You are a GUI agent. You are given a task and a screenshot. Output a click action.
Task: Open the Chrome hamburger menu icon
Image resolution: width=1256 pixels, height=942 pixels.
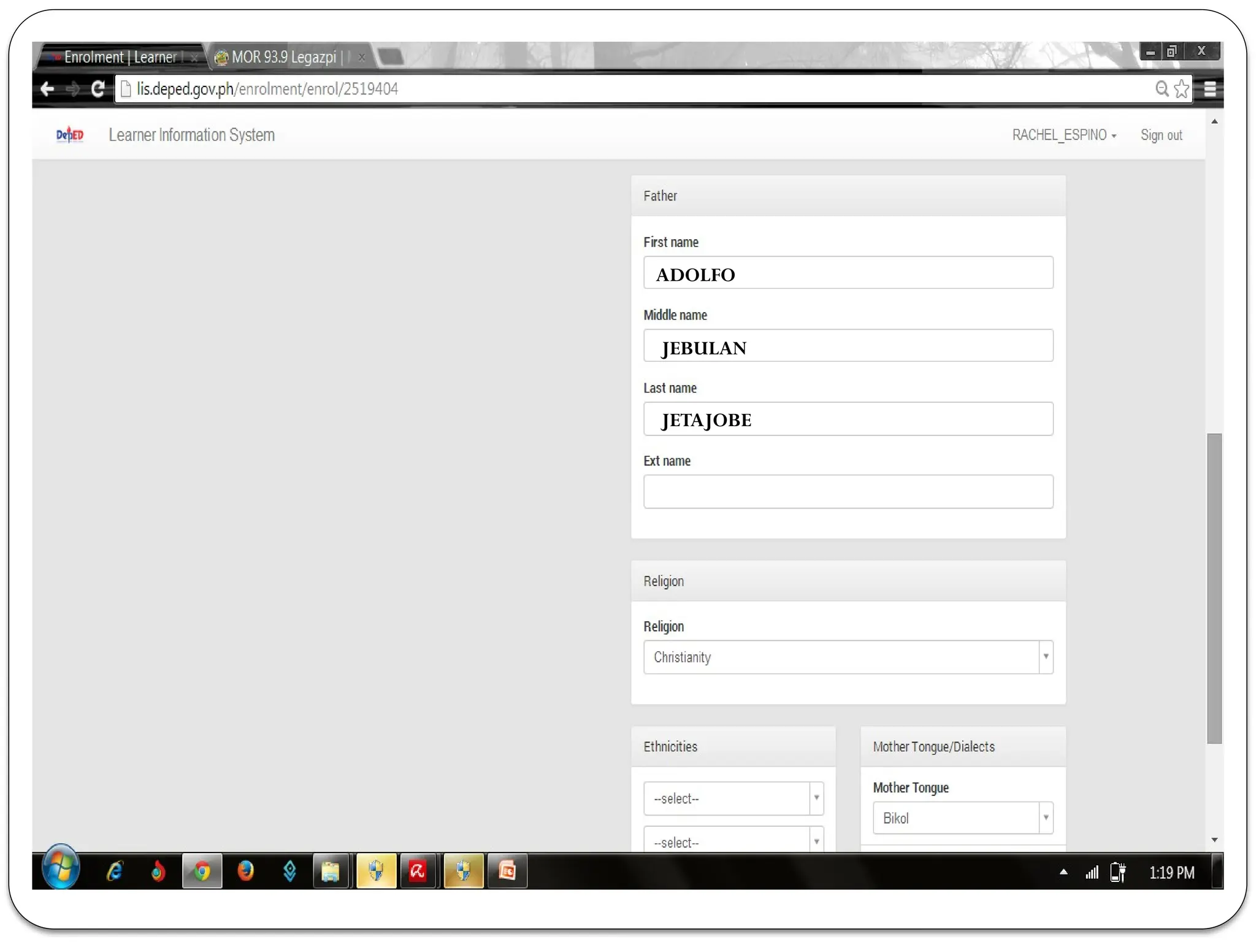click(1210, 90)
